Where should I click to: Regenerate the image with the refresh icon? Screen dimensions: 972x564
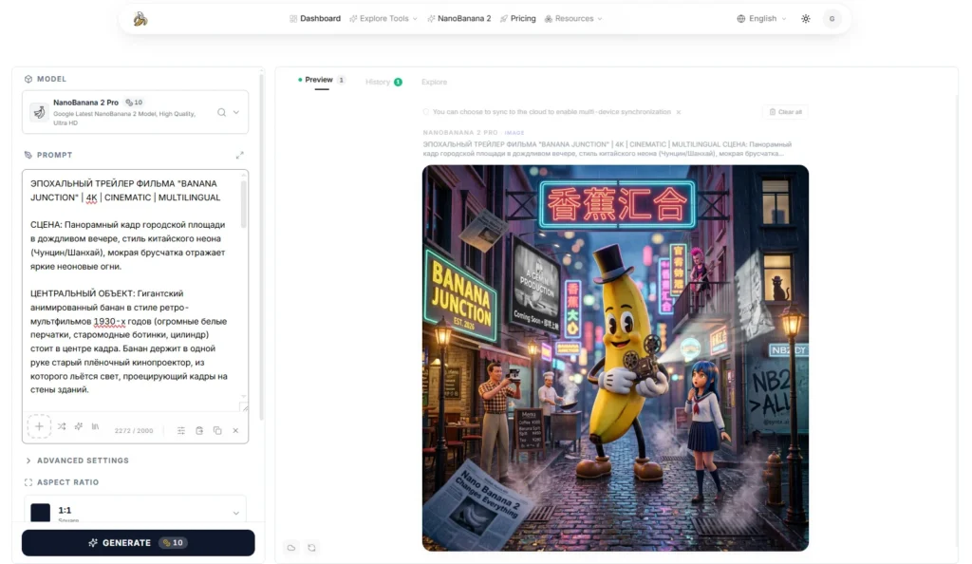click(x=312, y=548)
